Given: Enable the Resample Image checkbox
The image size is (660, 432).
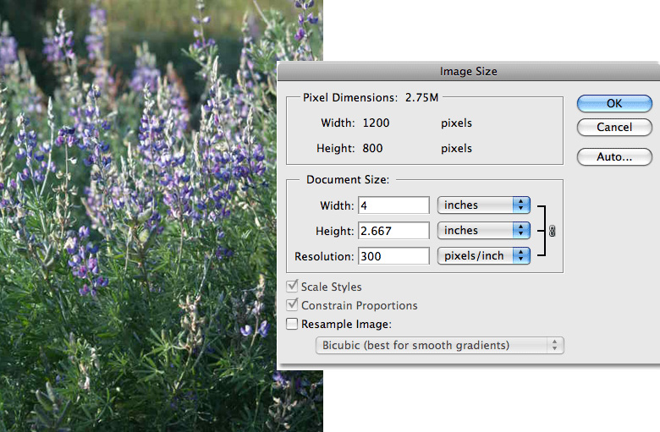Looking at the screenshot, I should [x=293, y=324].
